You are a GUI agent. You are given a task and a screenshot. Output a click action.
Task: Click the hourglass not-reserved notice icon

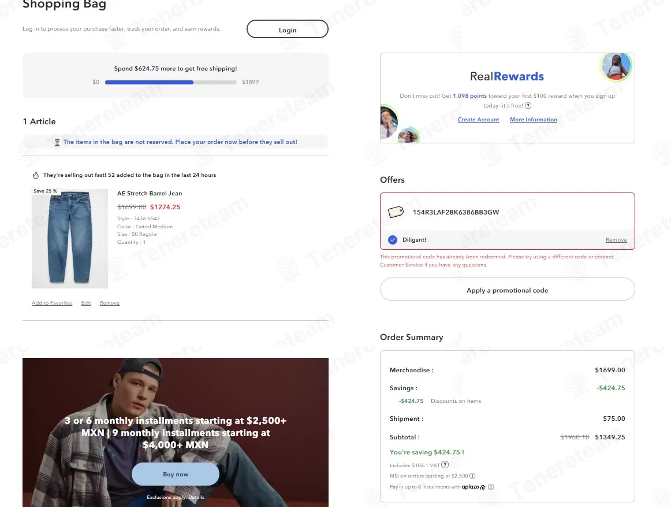[x=57, y=142]
